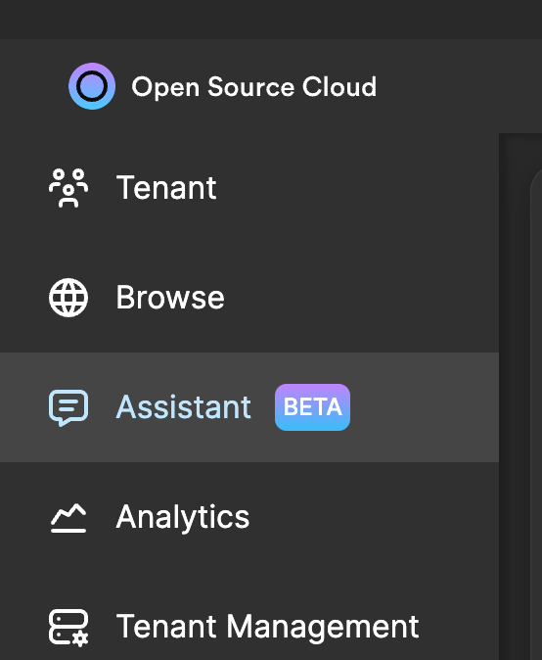
Task: Go to the Analytics text label
Action: click(183, 518)
